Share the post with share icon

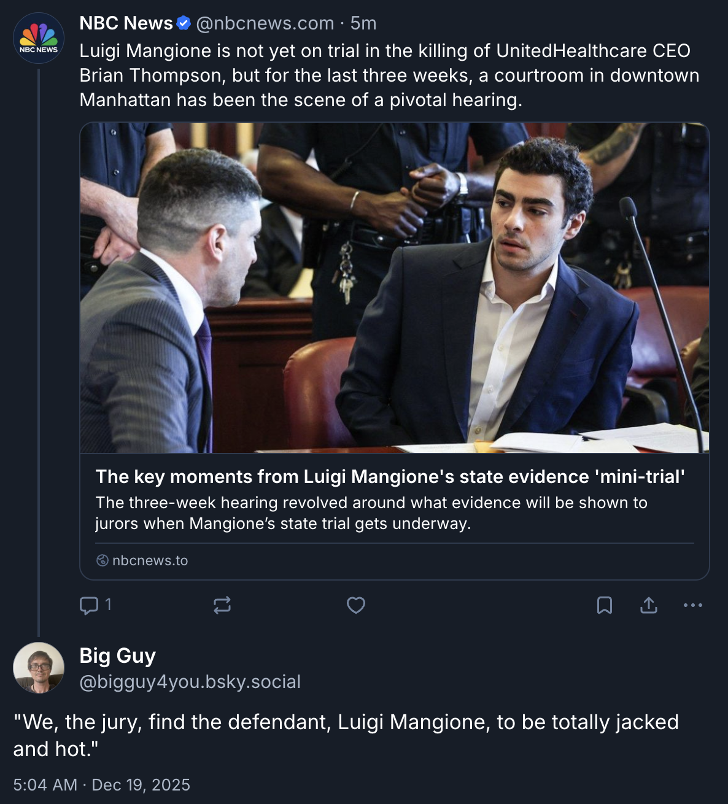649,606
